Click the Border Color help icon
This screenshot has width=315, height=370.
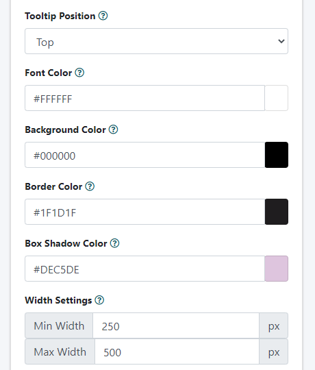90,186
